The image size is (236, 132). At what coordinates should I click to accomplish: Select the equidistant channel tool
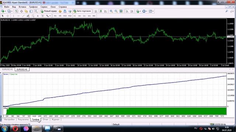pyautogui.click(x=28, y=16)
